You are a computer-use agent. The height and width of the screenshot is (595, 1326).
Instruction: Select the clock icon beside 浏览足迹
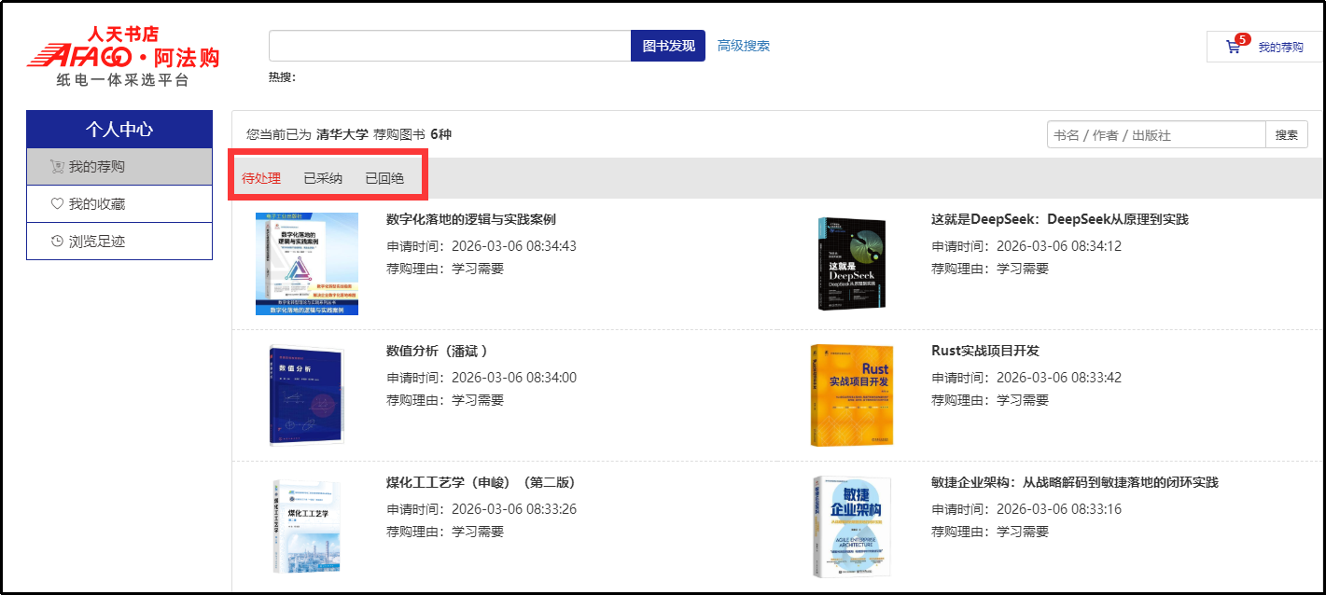coord(57,241)
